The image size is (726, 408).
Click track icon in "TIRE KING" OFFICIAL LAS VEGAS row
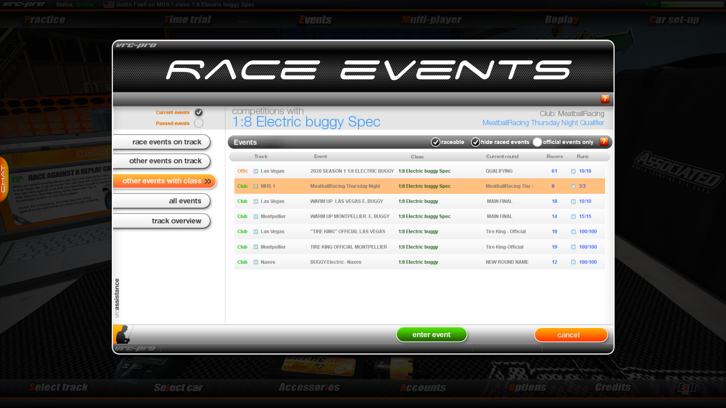(x=256, y=232)
